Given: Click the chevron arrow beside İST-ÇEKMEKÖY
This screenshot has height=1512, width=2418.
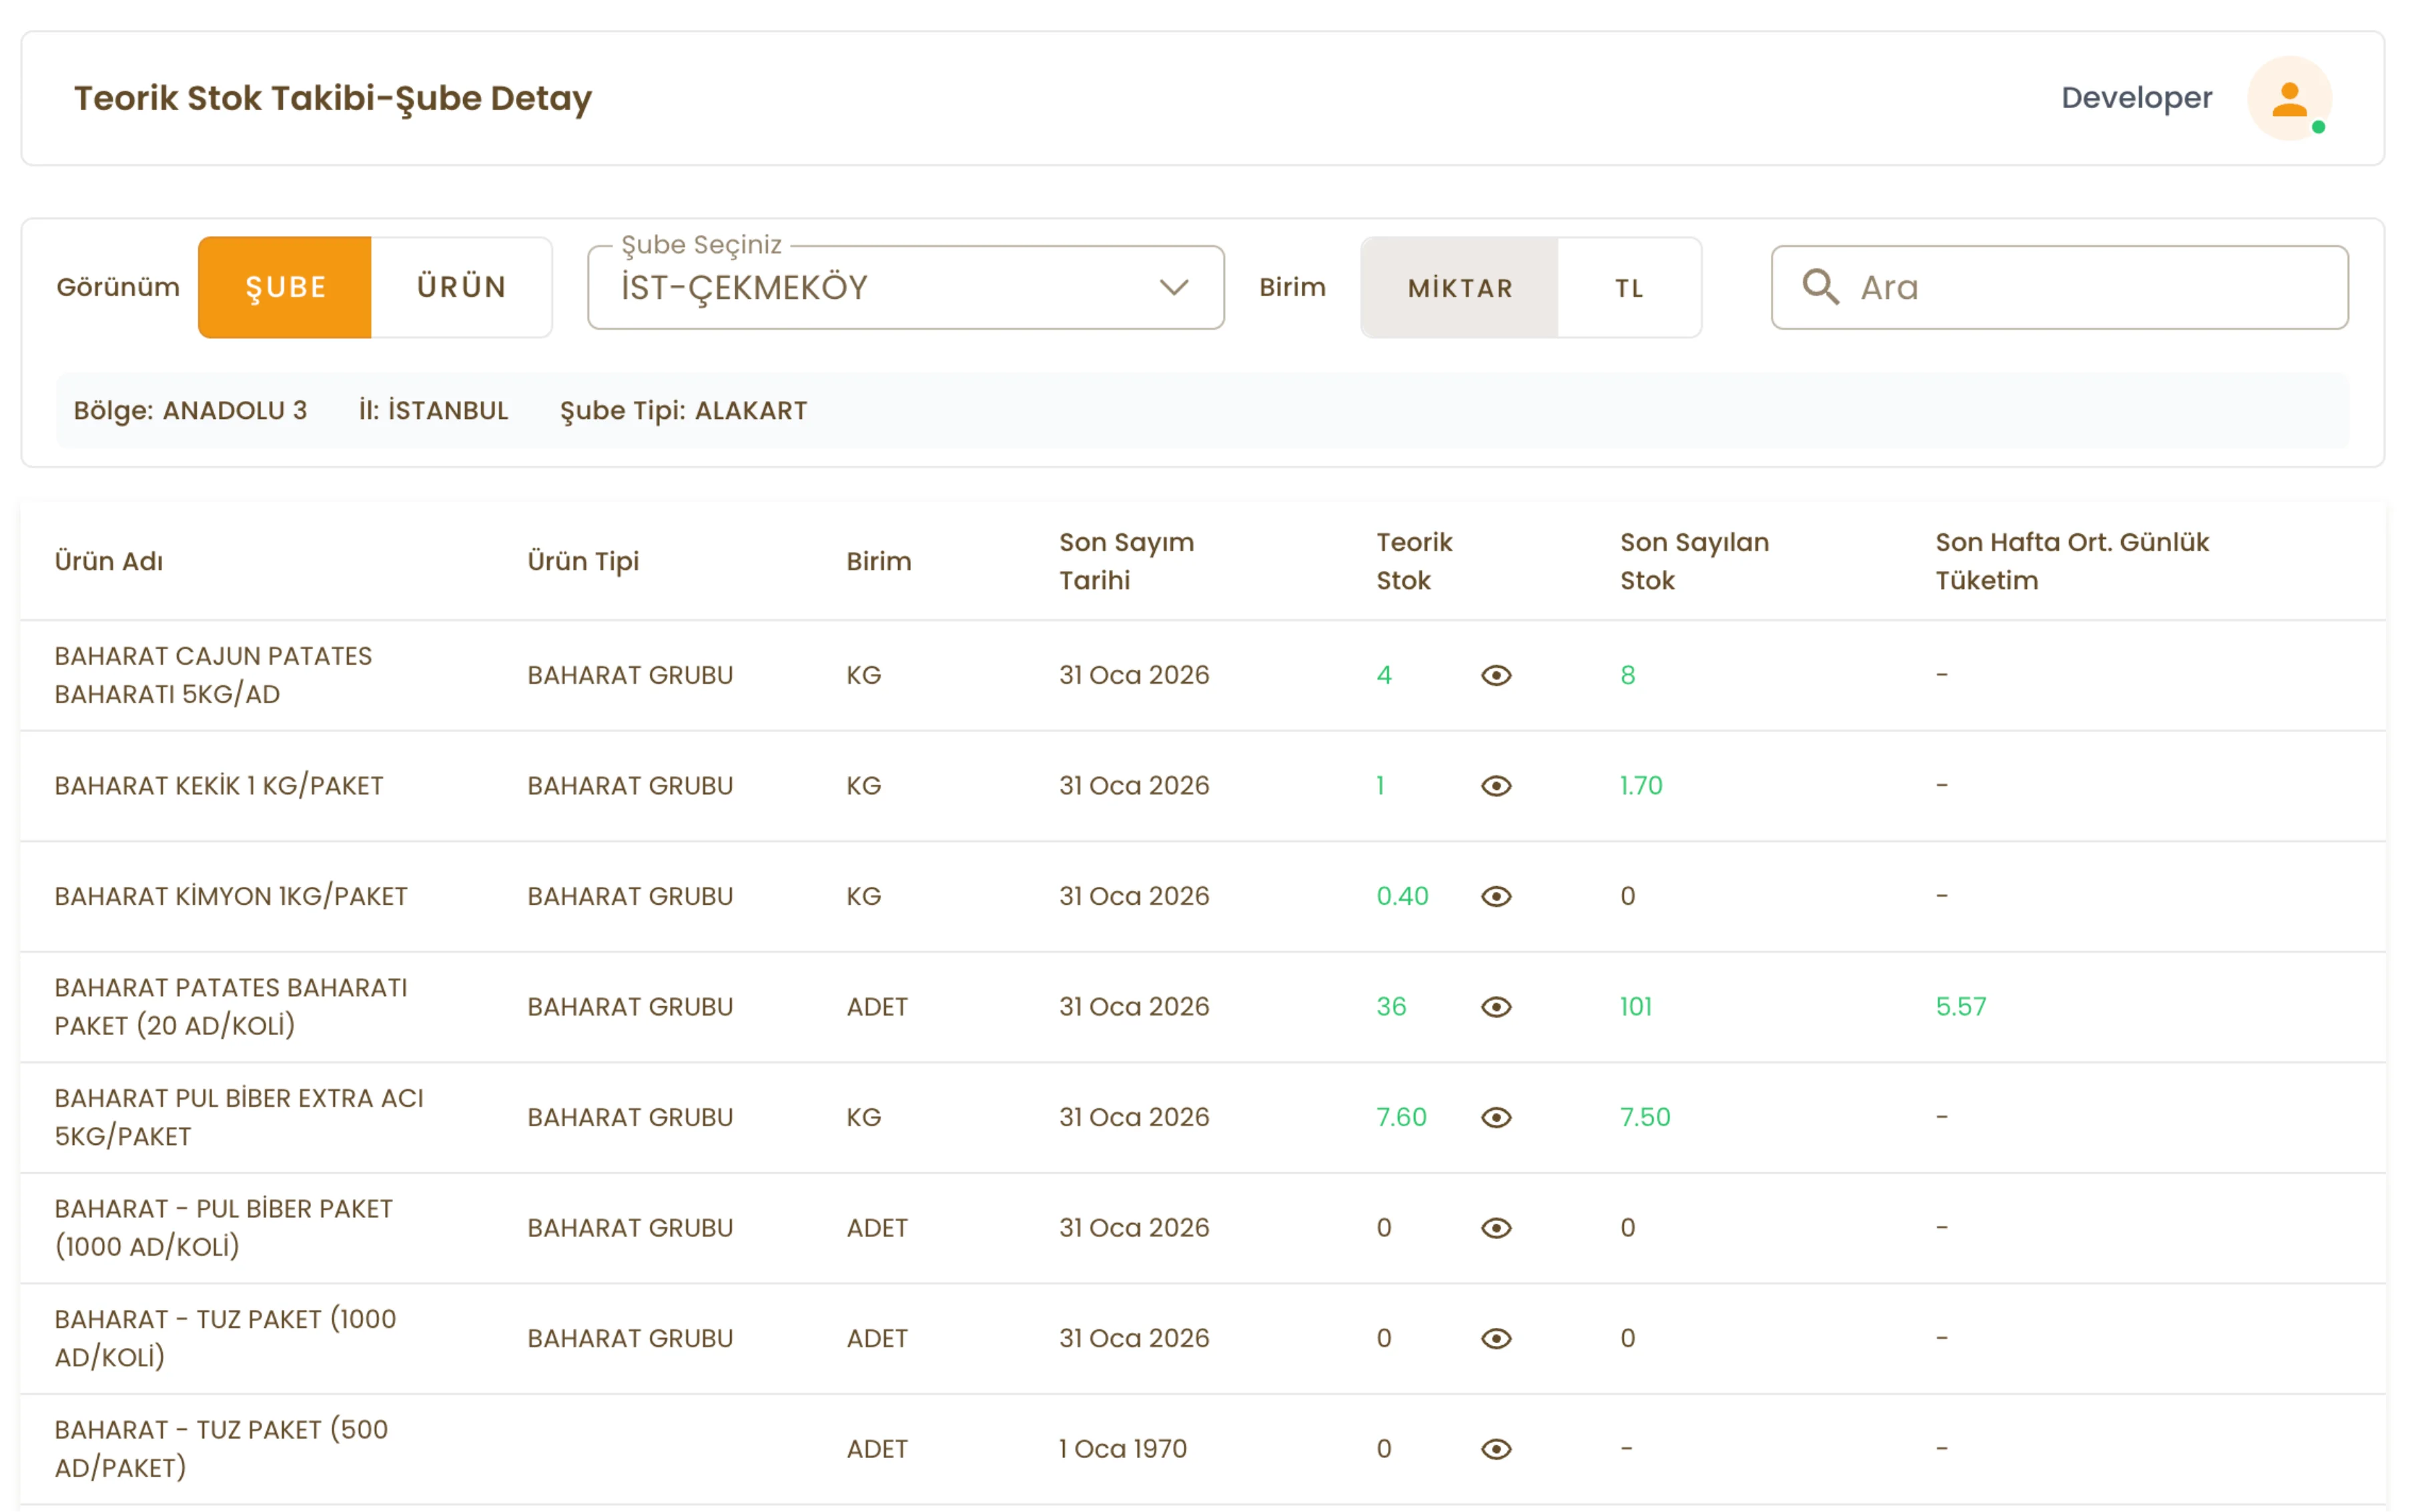Looking at the screenshot, I should point(1173,288).
